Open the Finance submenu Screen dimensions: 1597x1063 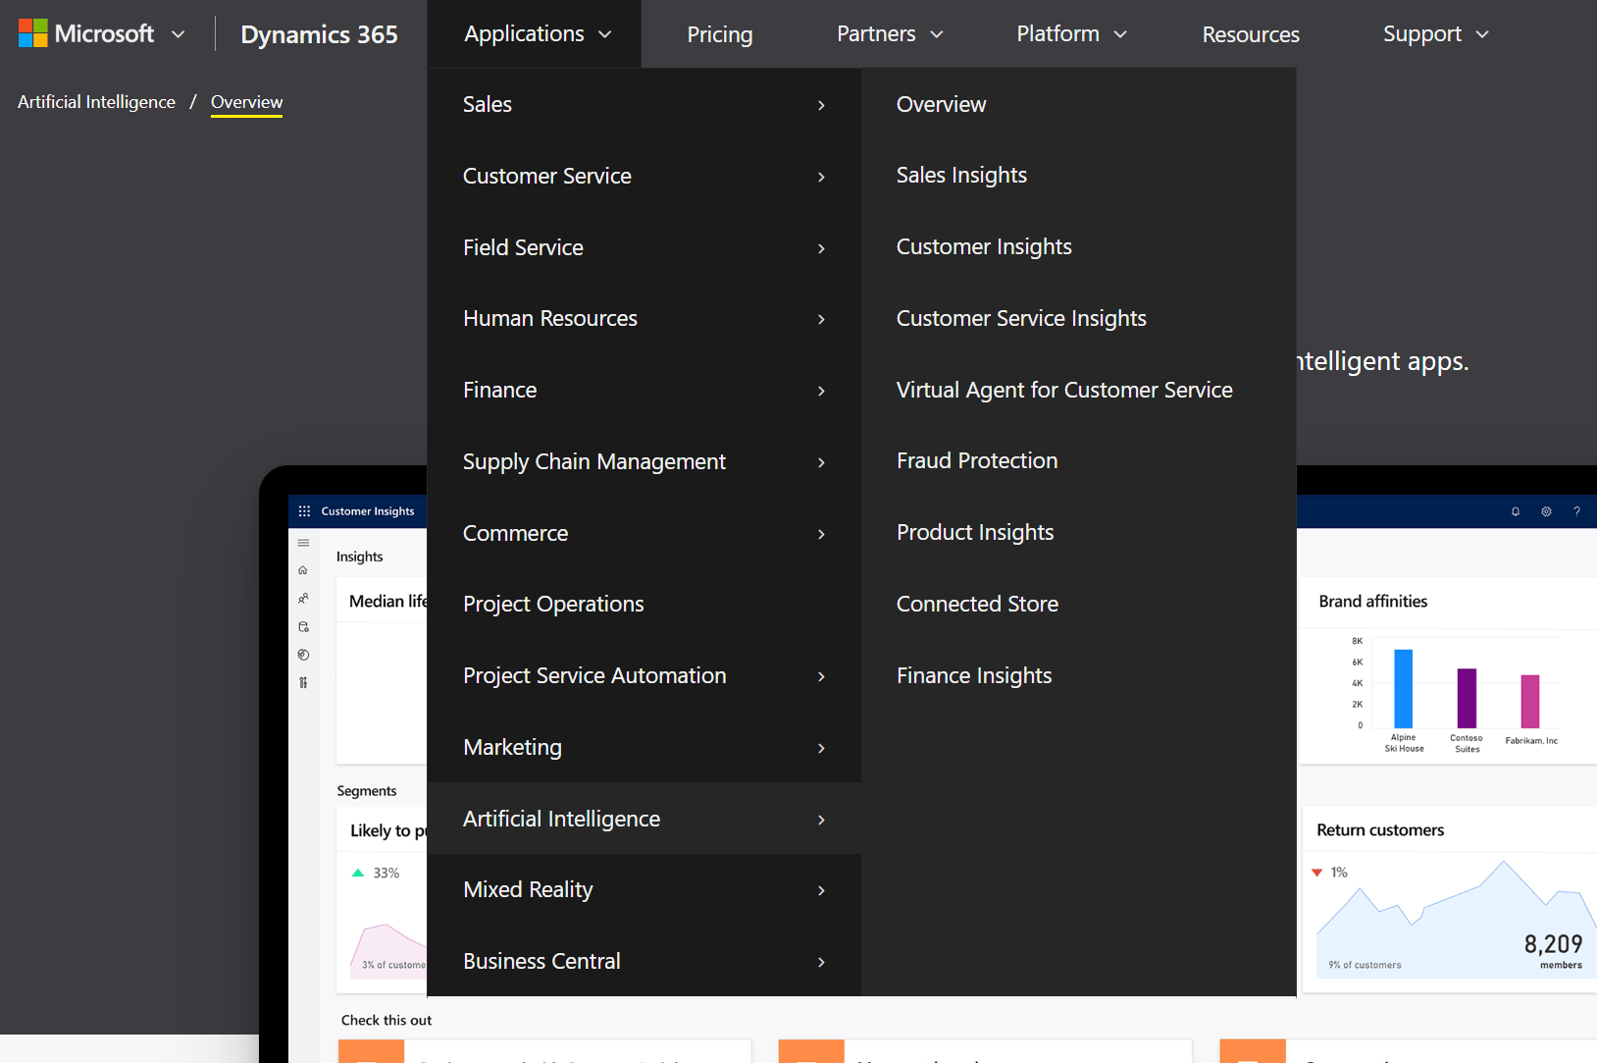pyautogui.click(x=644, y=390)
